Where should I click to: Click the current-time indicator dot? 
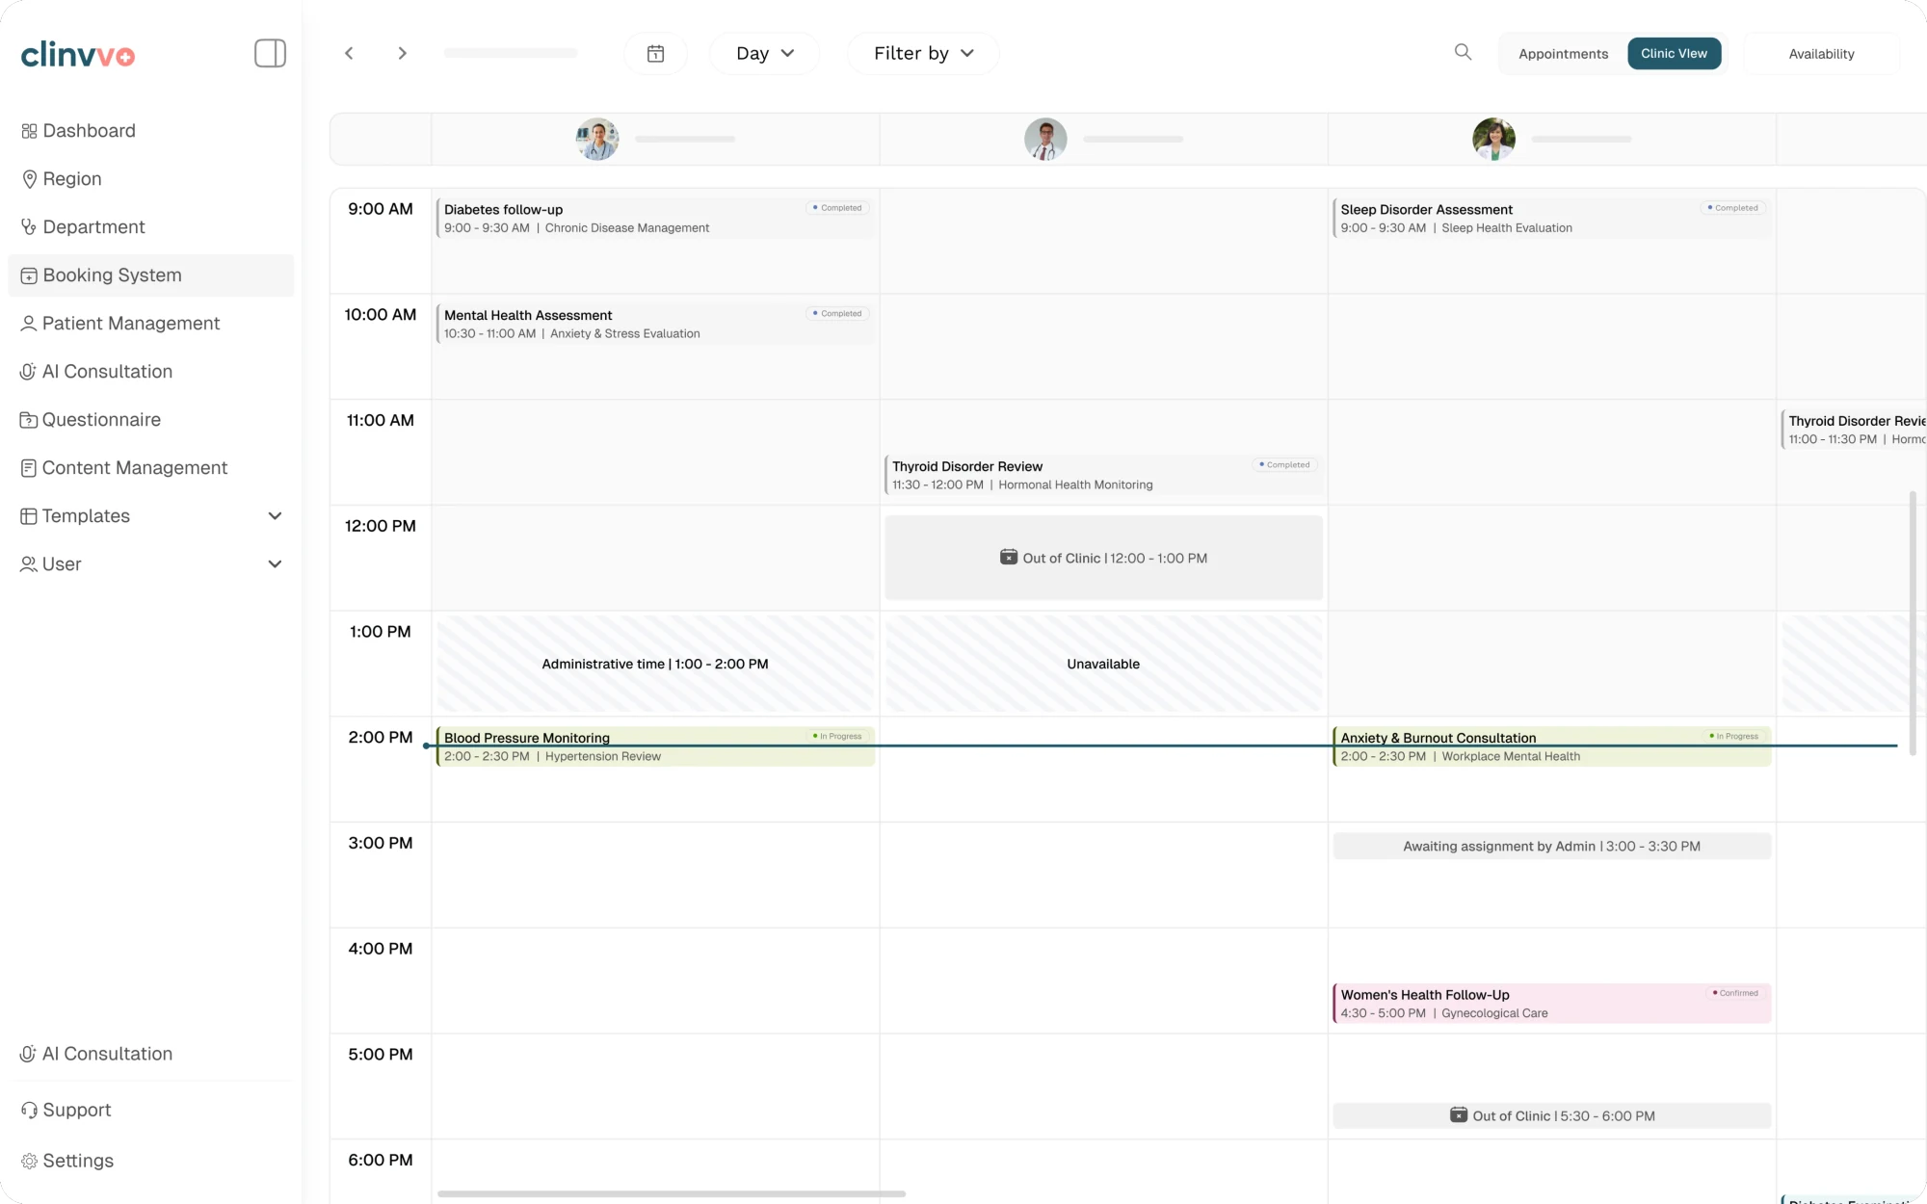coord(426,746)
